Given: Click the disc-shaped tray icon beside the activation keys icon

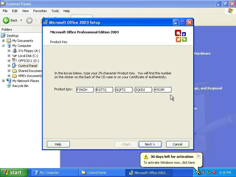Looking at the screenshot, I should pos(203,173).
